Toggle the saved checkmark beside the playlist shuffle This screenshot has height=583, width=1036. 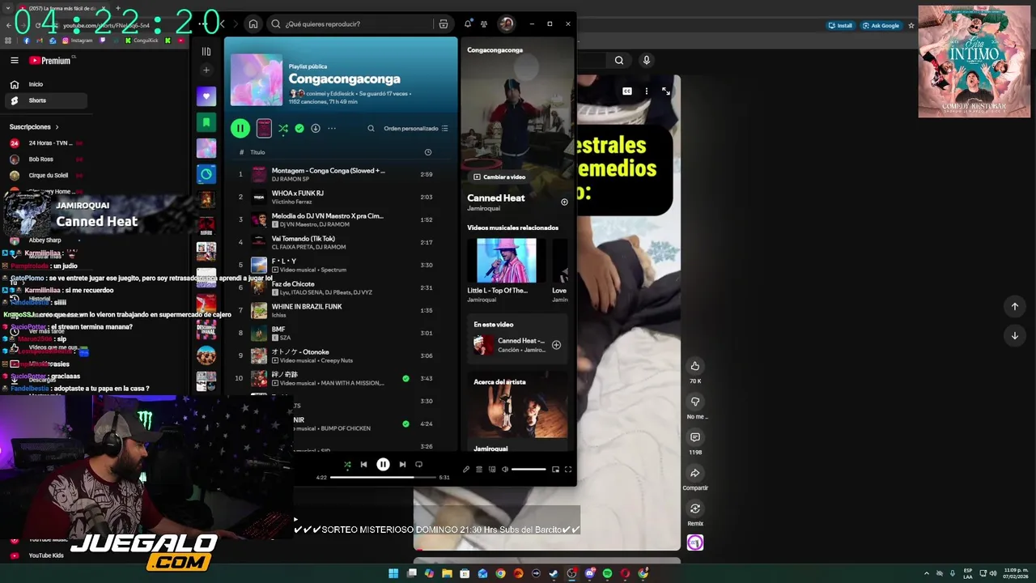tap(299, 128)
